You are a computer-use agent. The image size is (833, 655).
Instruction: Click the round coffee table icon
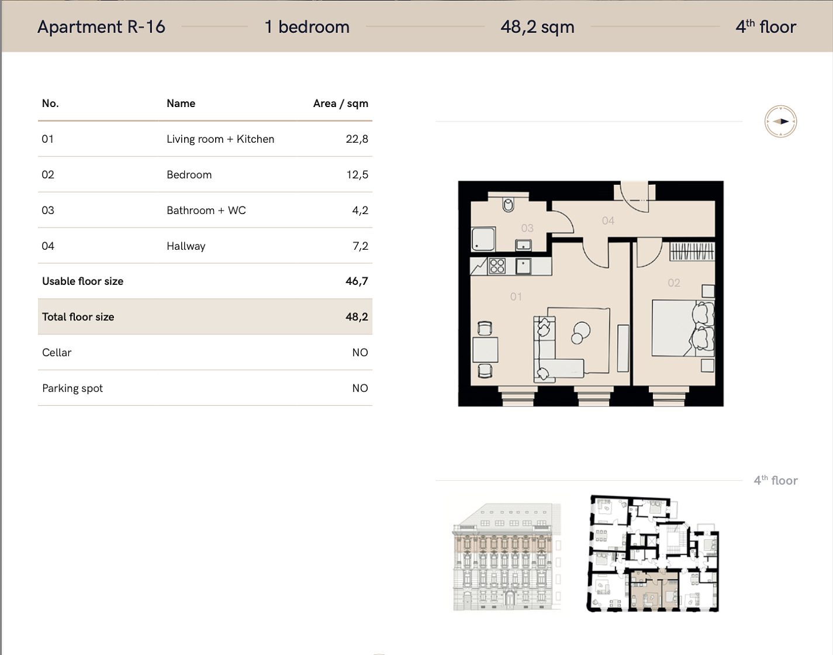click(x=580, y=333)
